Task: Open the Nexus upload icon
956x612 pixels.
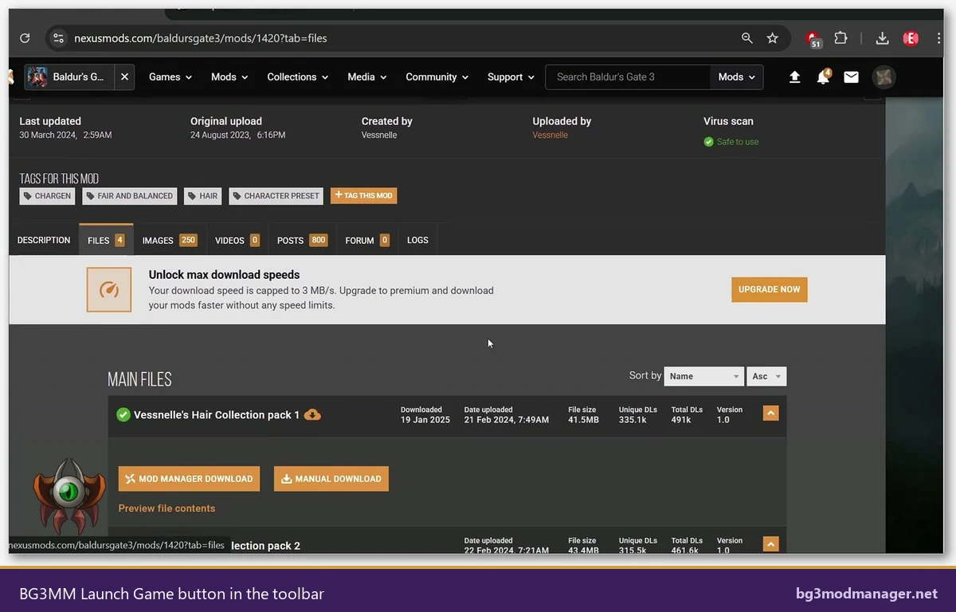Action: pos(794,77)
